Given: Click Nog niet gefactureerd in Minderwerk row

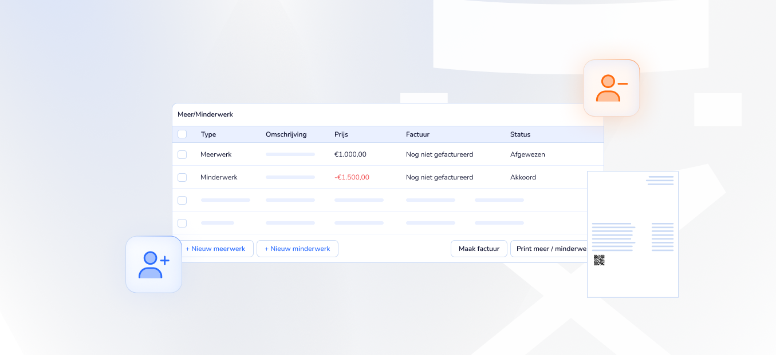Looking at the screenshot, I should [439, 177].
